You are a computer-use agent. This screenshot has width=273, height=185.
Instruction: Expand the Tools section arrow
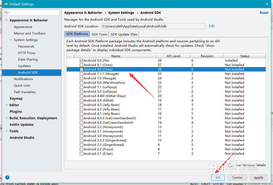(7, 131)
